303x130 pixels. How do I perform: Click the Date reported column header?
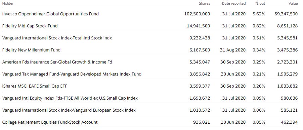pos(234,3)
